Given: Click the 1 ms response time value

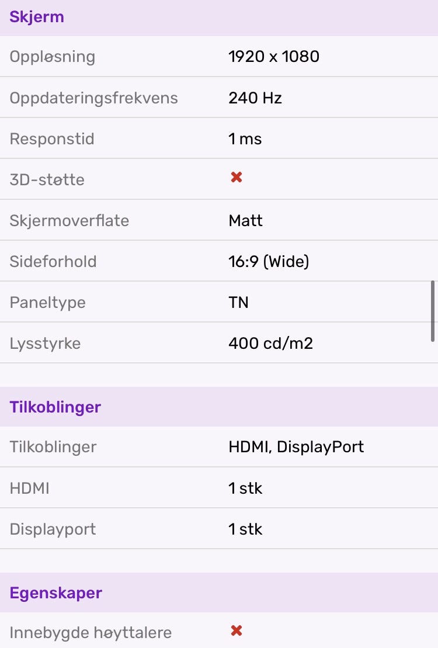Looking at the screenshot, I should [245, 139].
